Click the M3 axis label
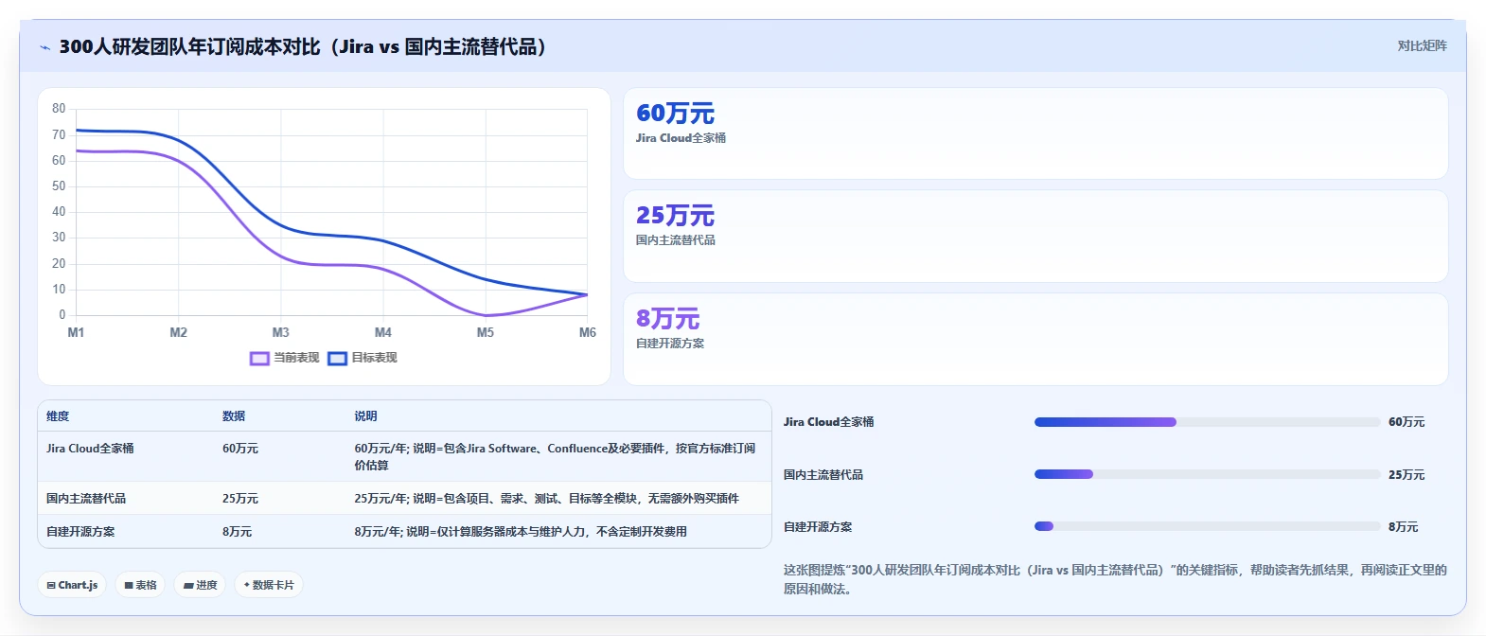1486x636 pixels. [280, 332]
